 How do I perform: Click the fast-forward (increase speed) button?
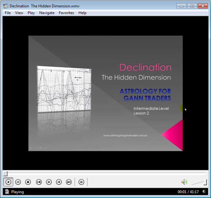59,182
